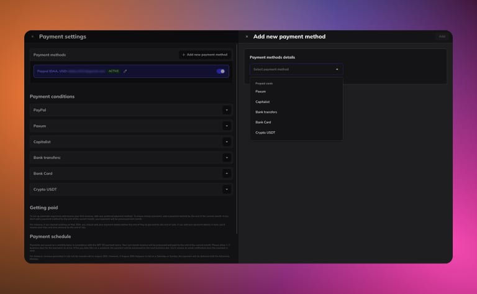This screenshot has height=294, width=477.
Task: Choose Capitalist from the dropdown list
Action: tap(296, 102)
